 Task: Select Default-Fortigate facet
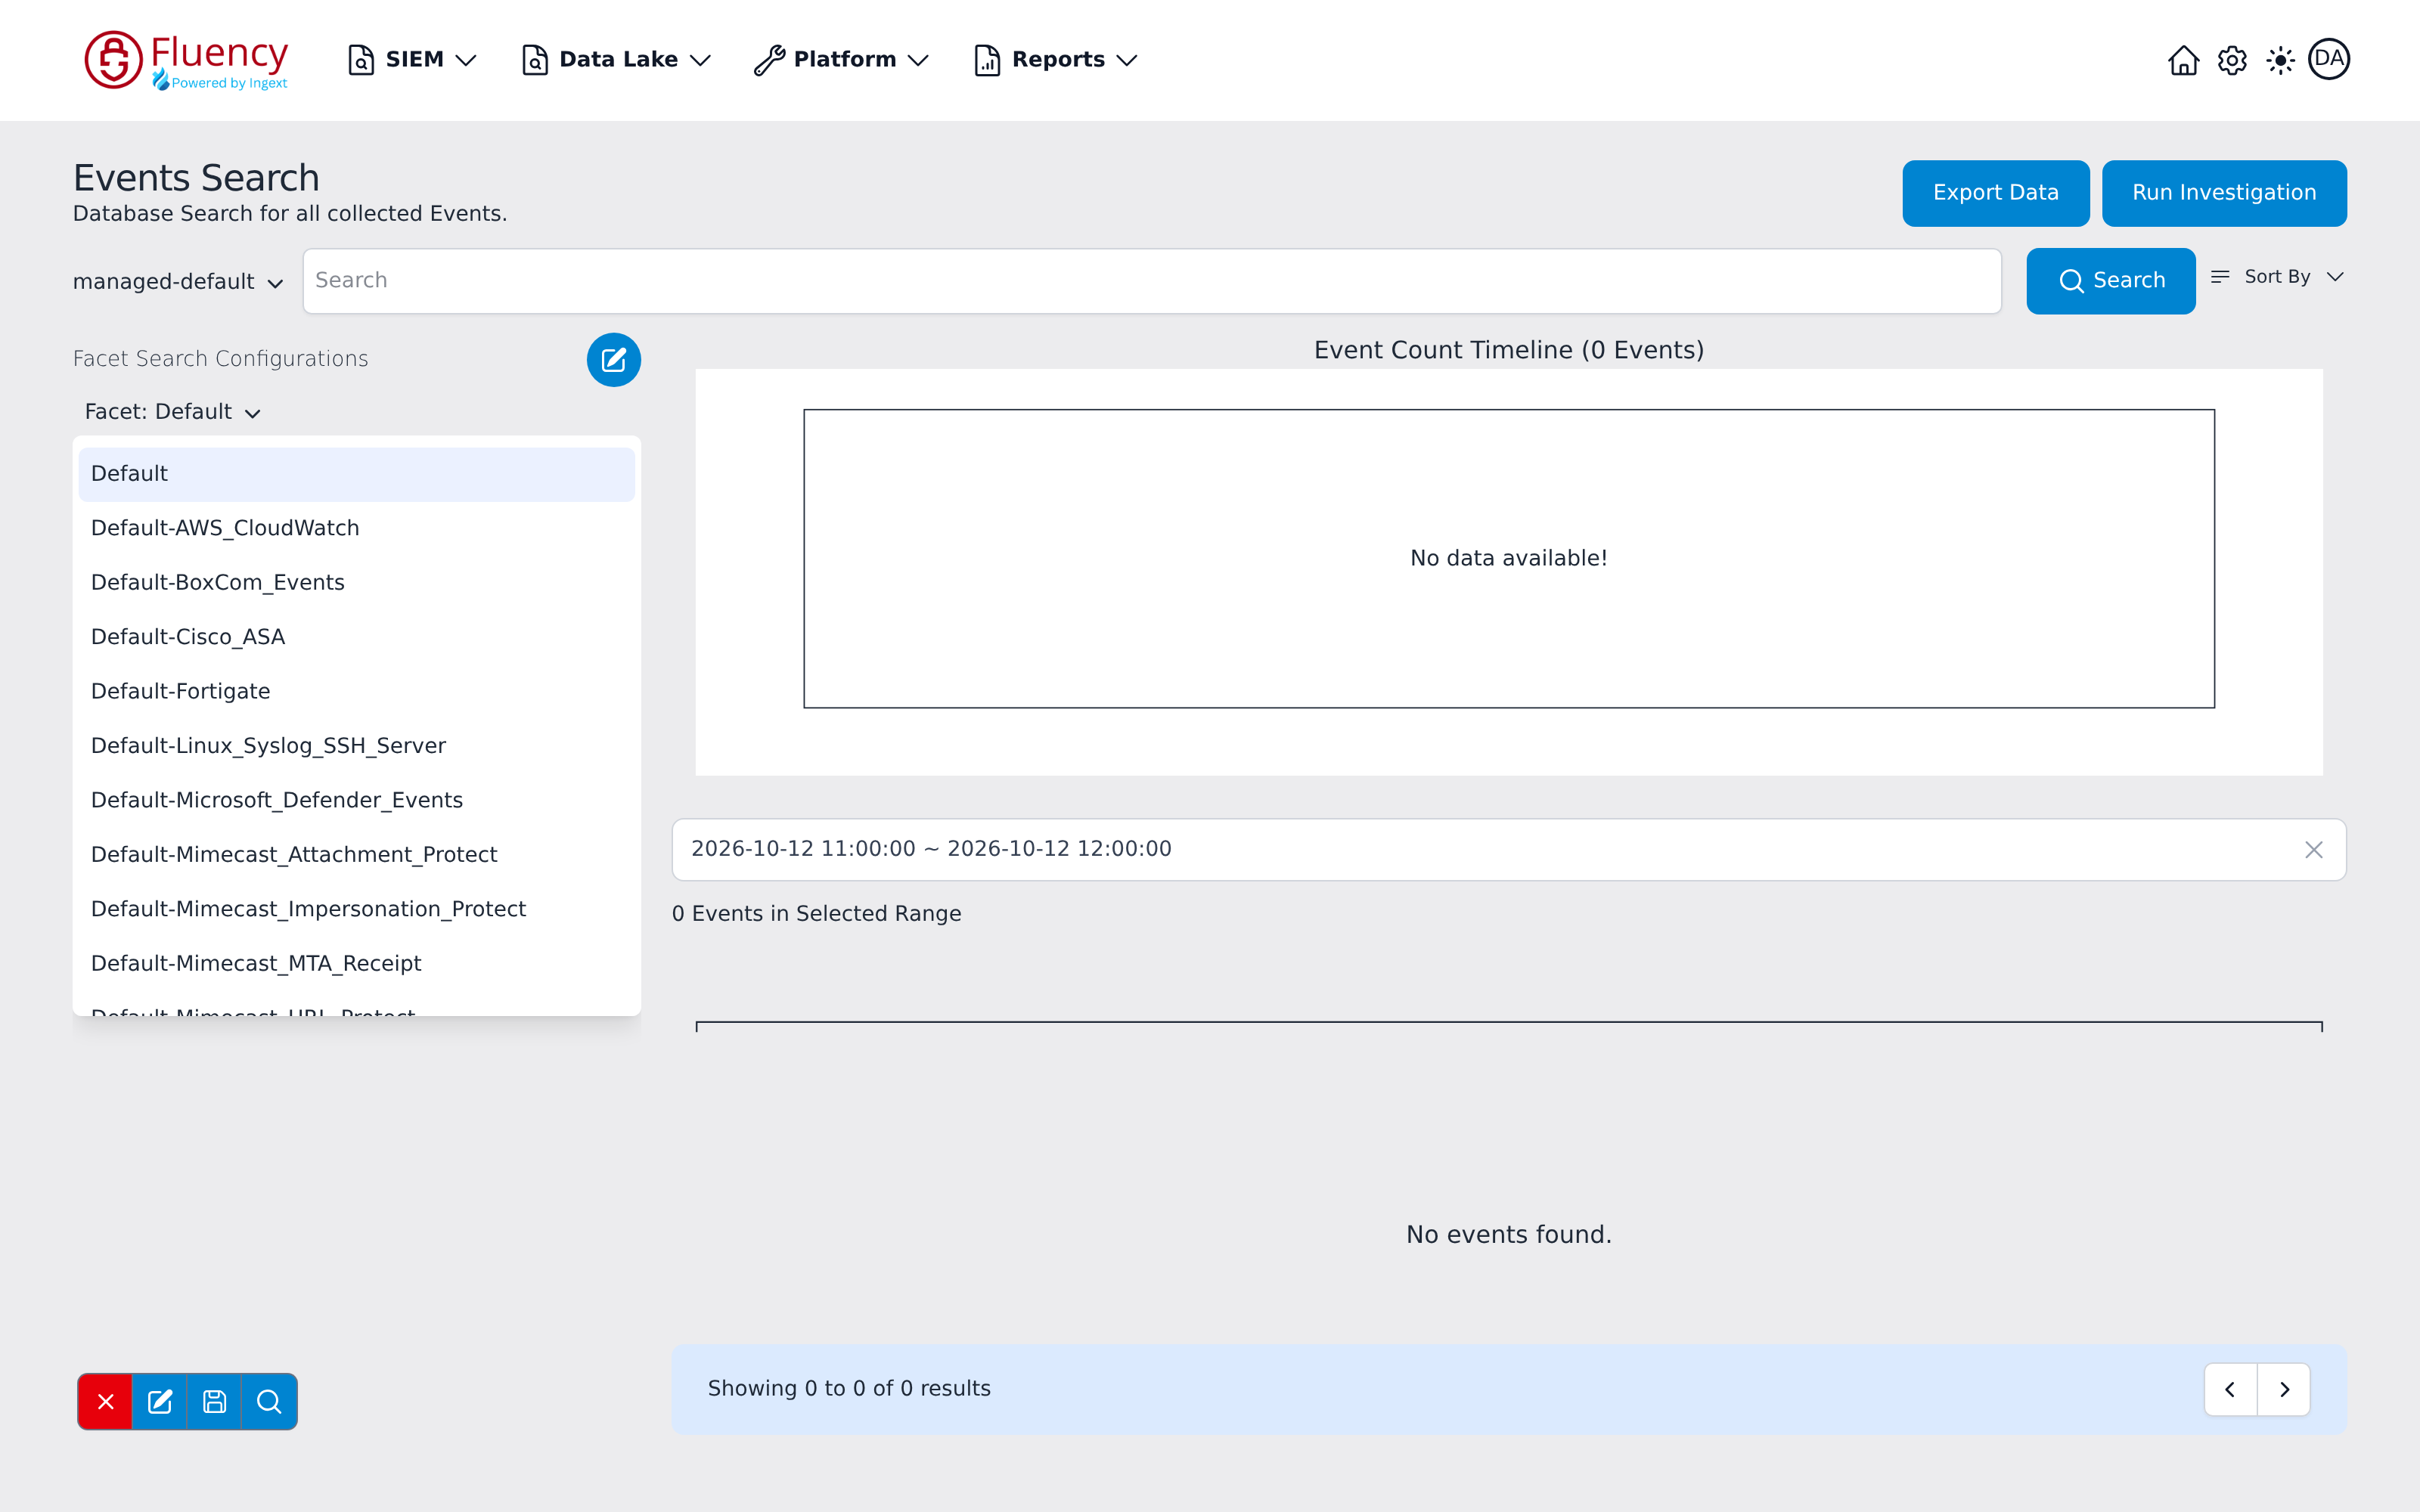tap(356, 692)
